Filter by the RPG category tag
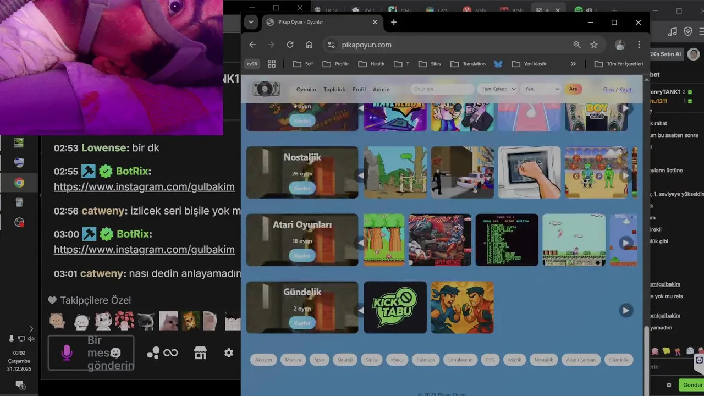The width and height of the screenshot is (704, 396). point(490,360)
